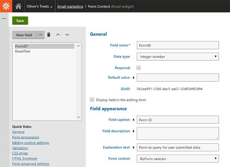Viewport: 230px width, 167px height.
Task: Delete the selected field with trash icon
Action: pos(49,35)
